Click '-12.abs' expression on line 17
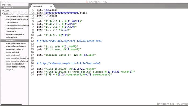Image resolution: width=188 pixels, height=106 pixels. click(88, 55)
